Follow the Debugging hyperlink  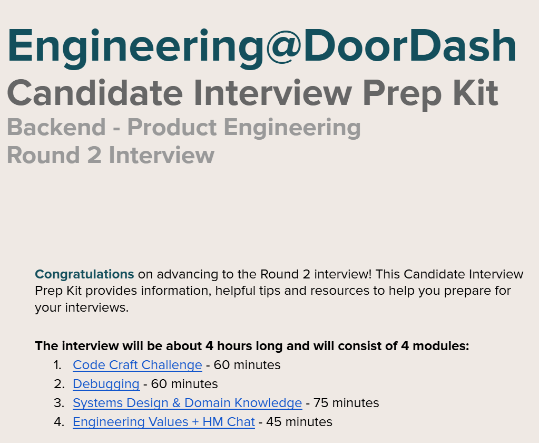(106, 384)
